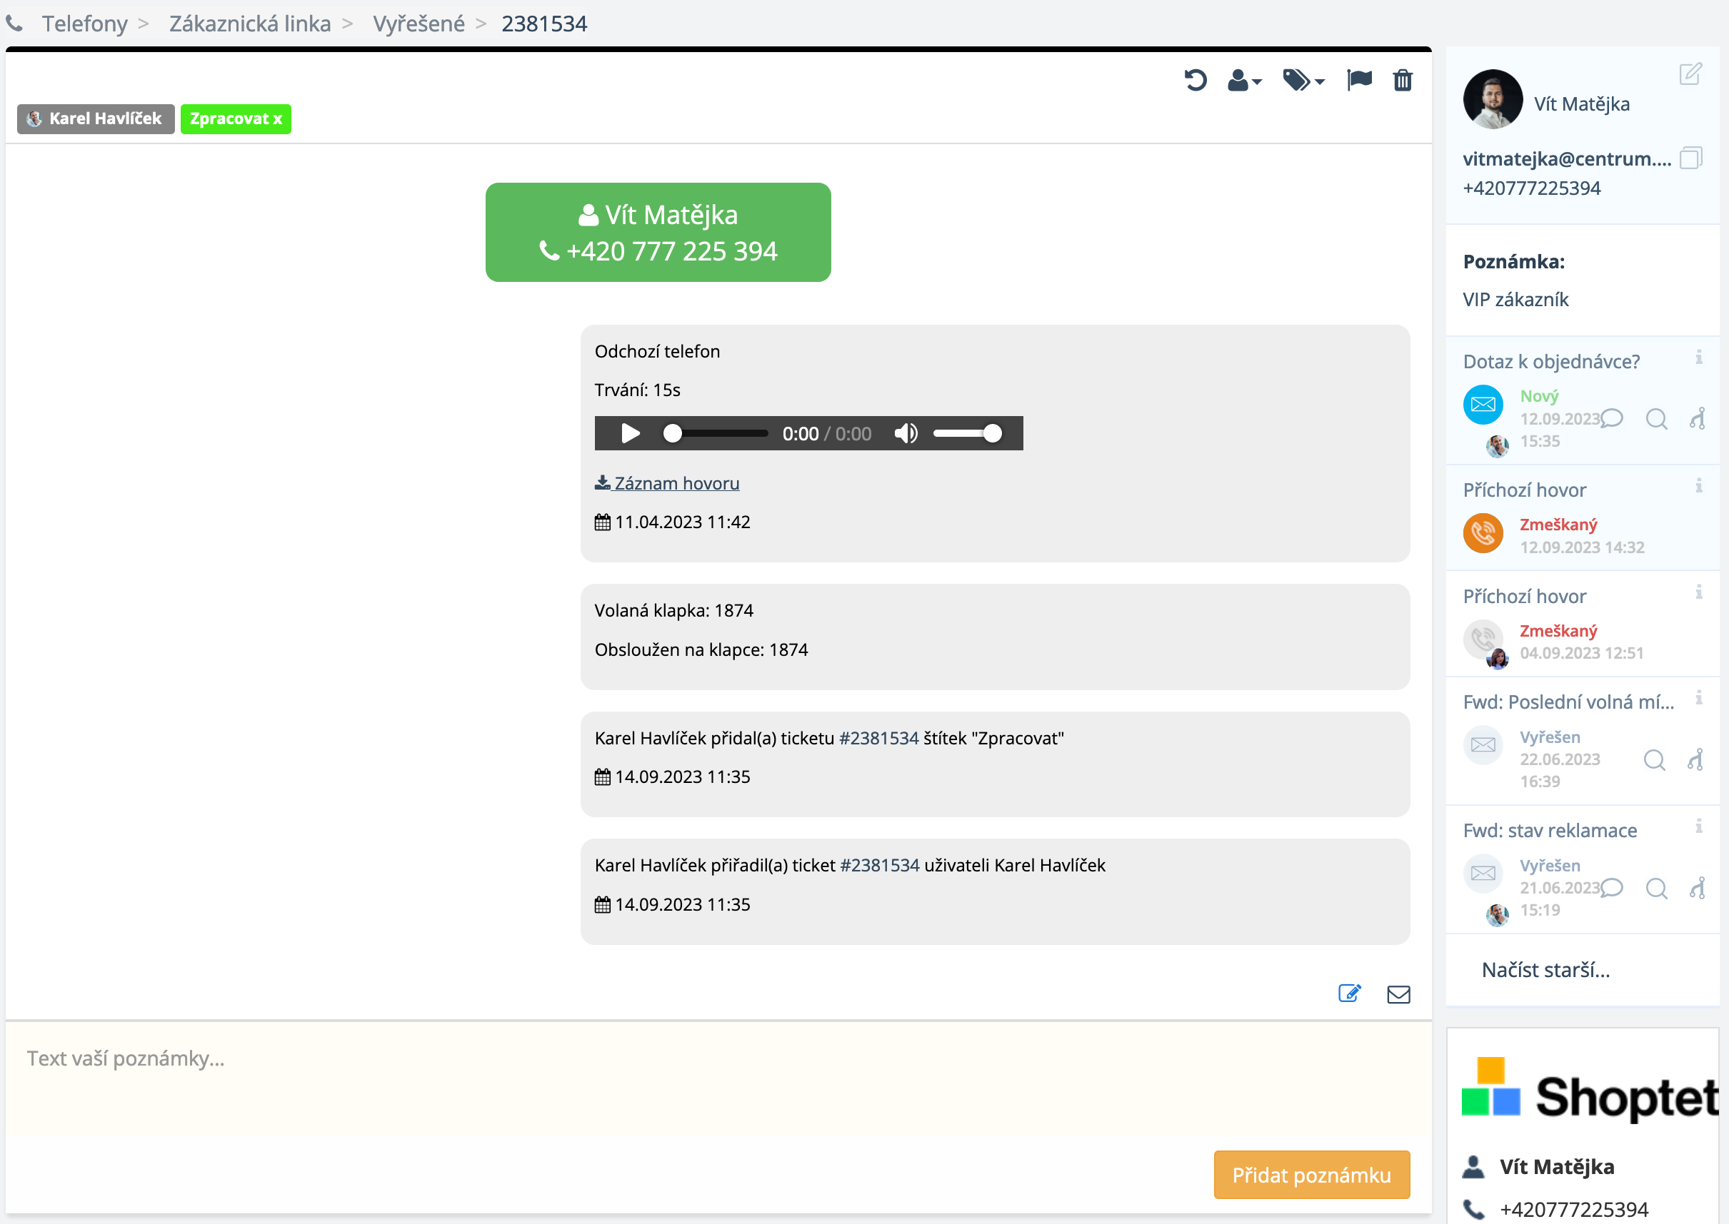Open the assign user dropdown
The image size is (1729, 1224).
point(1244,80)
